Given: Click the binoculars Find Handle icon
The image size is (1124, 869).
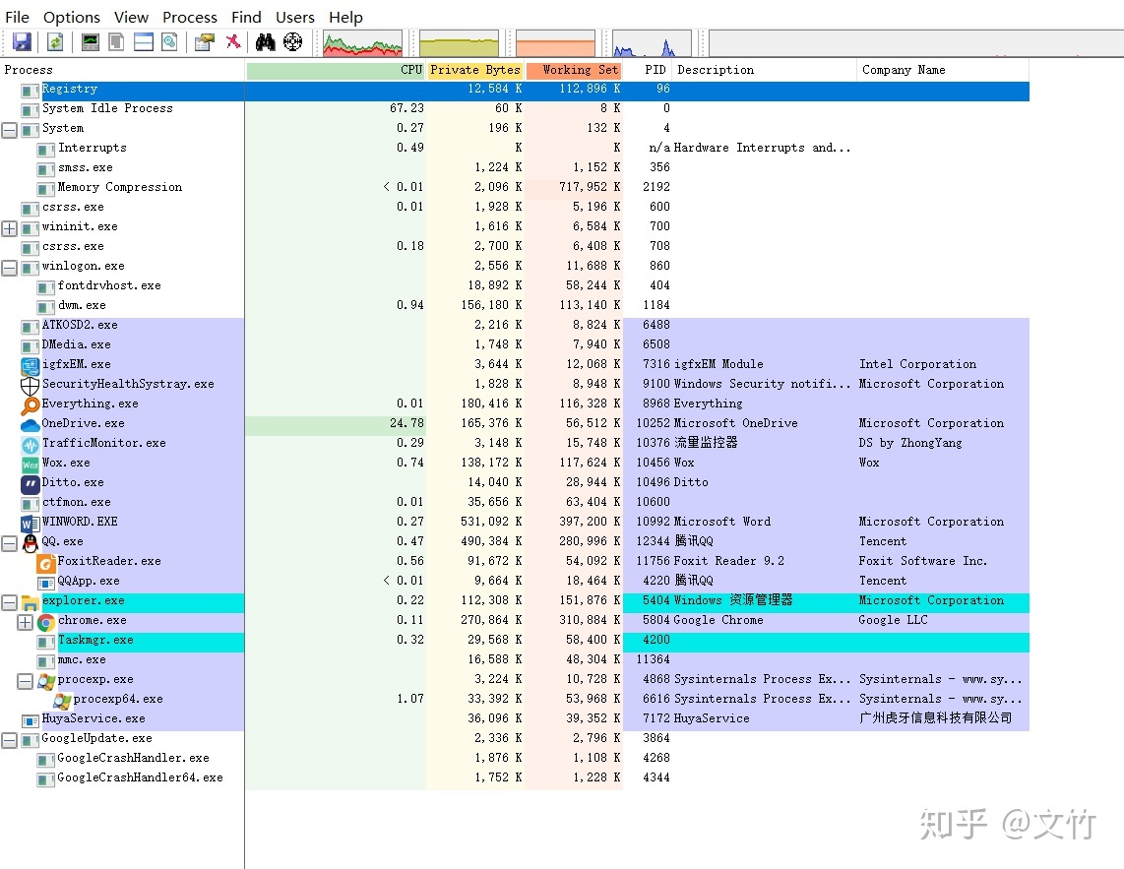Looking at the screenshot, I should [x=265, y=42].
